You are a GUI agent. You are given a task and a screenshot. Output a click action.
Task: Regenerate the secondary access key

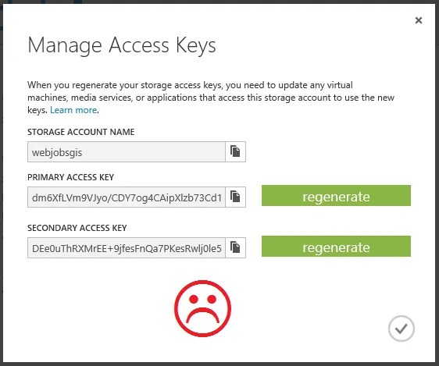336,246
